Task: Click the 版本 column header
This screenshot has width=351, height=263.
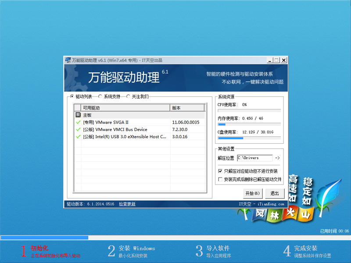Action: [187, 108]
